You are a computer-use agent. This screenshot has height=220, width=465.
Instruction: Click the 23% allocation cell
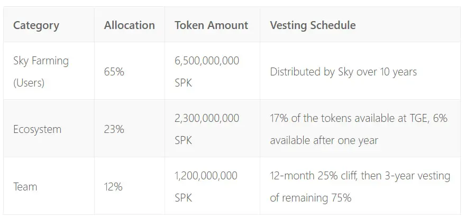point(114,129)
